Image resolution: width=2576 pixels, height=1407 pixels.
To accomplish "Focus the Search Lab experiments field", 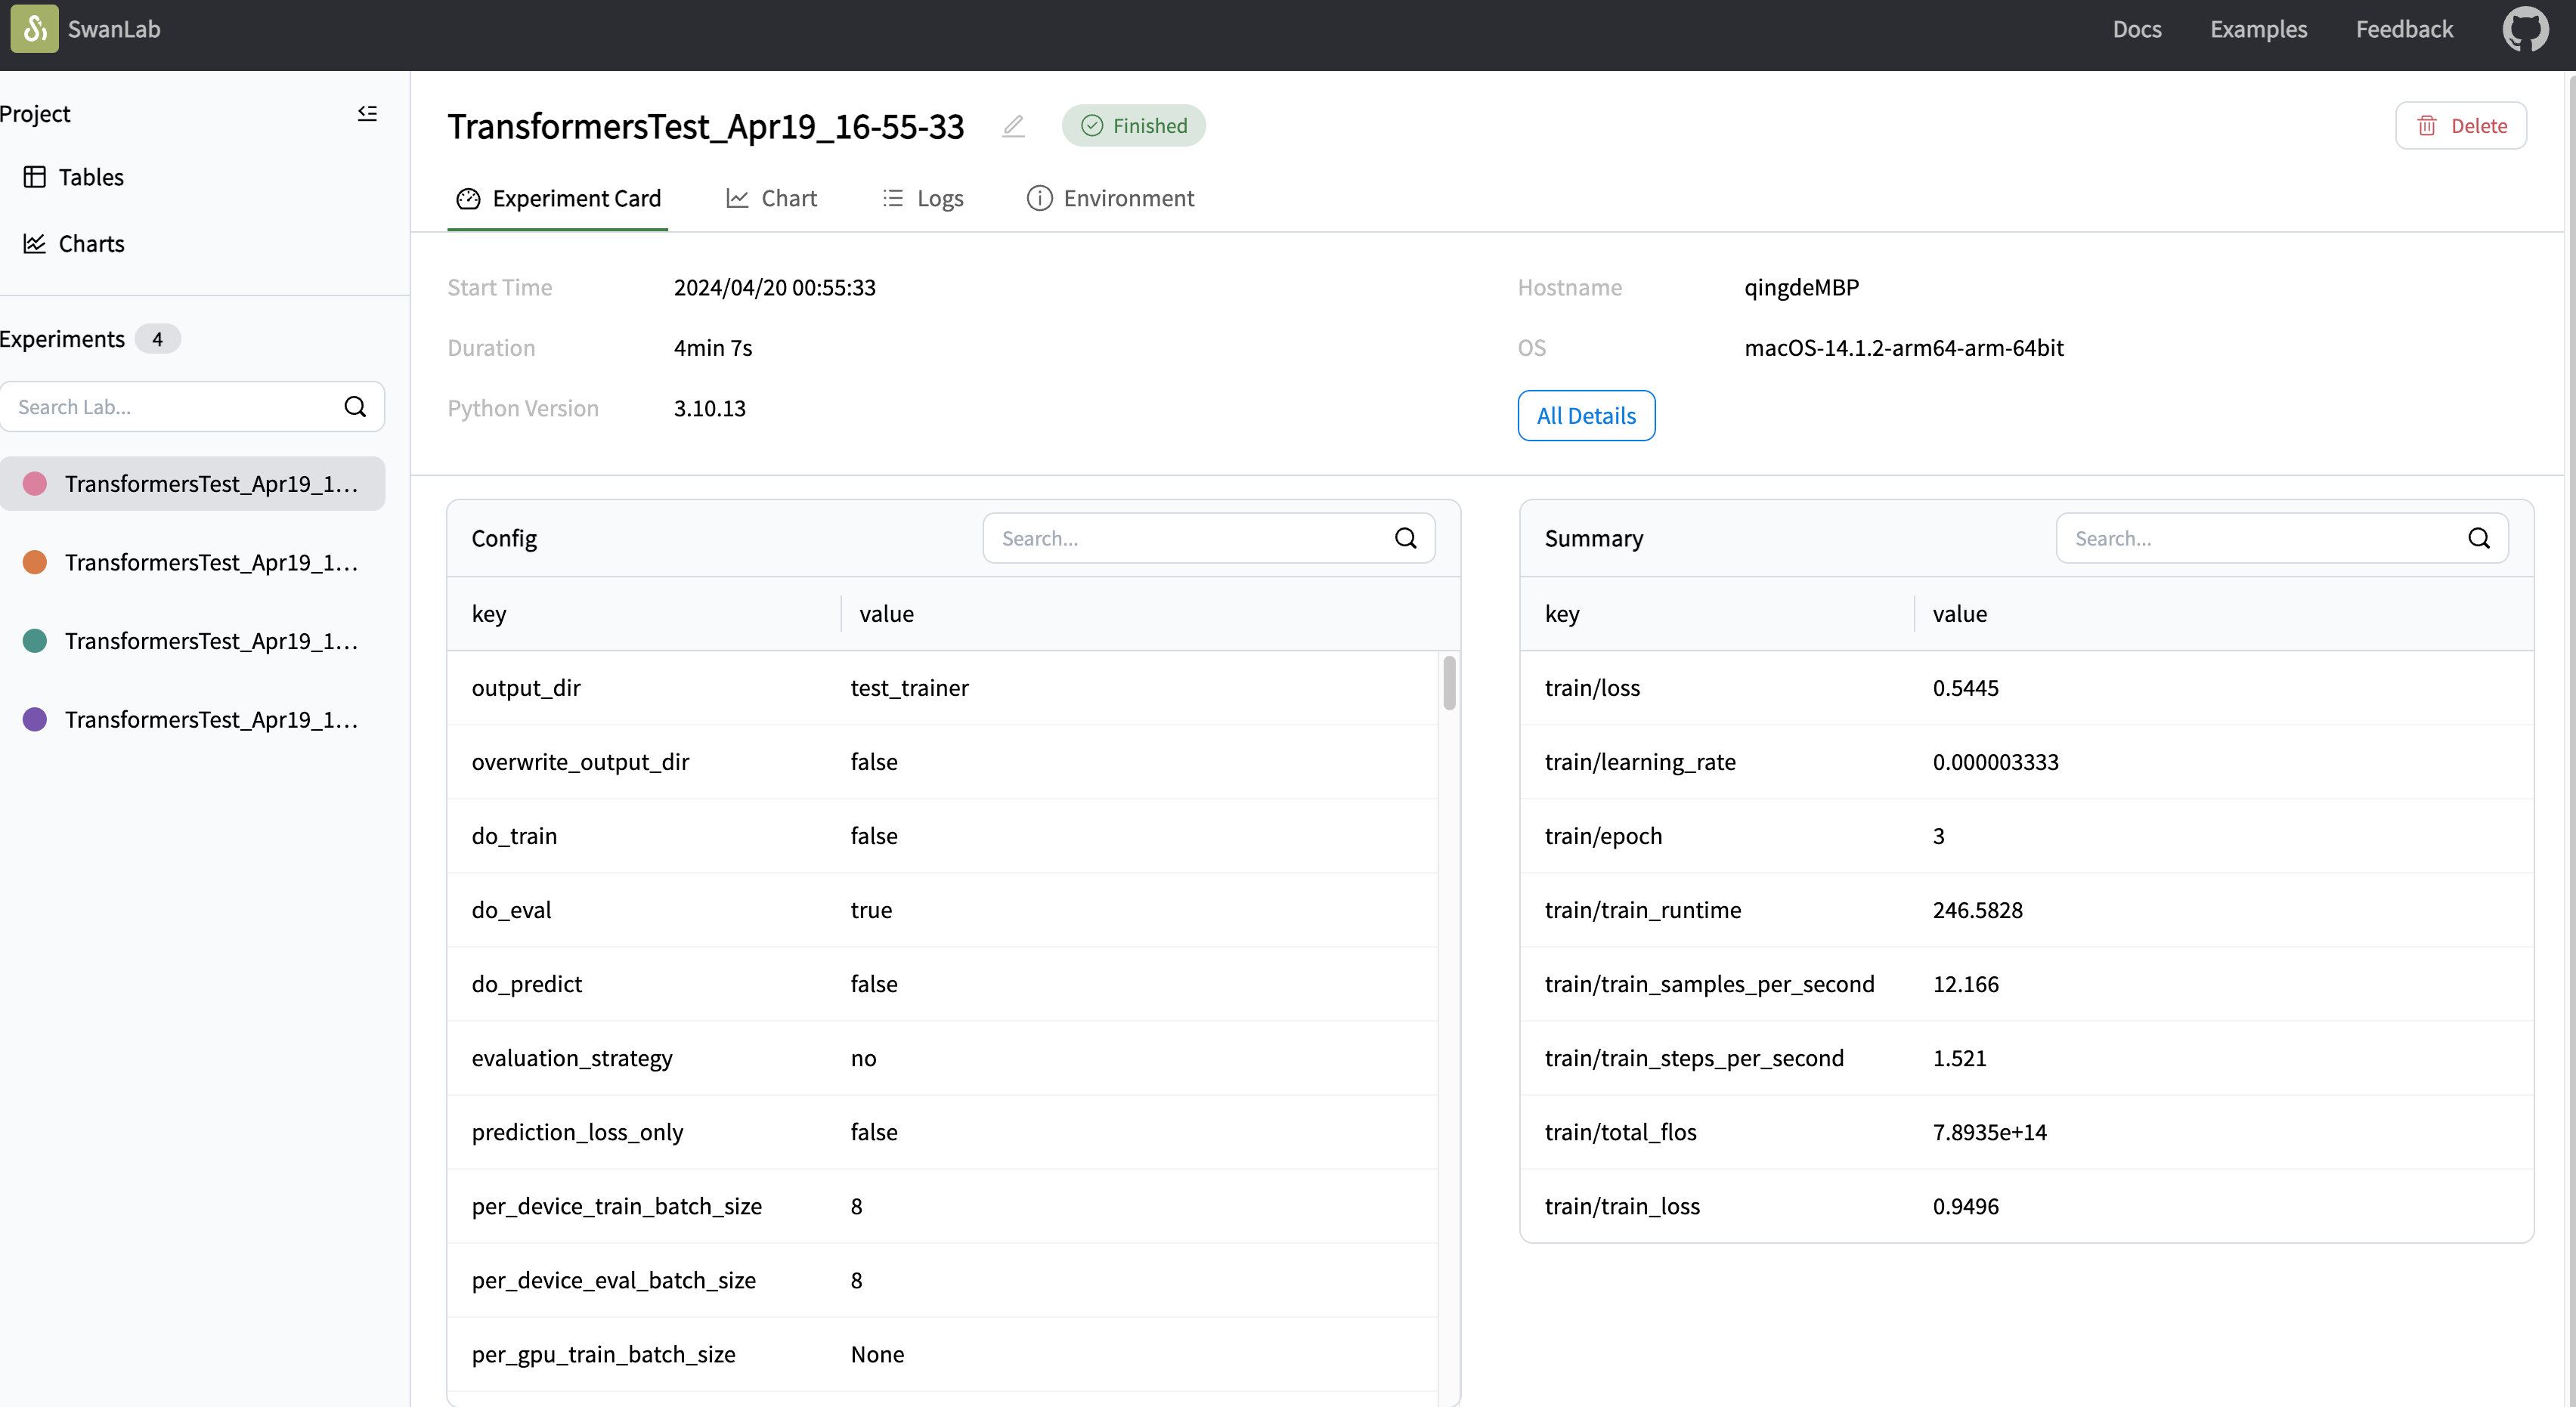I will click(192, 407).
